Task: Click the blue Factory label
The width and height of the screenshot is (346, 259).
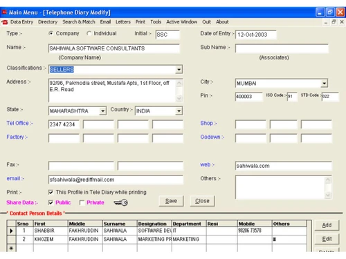Action: coord(17,137)
